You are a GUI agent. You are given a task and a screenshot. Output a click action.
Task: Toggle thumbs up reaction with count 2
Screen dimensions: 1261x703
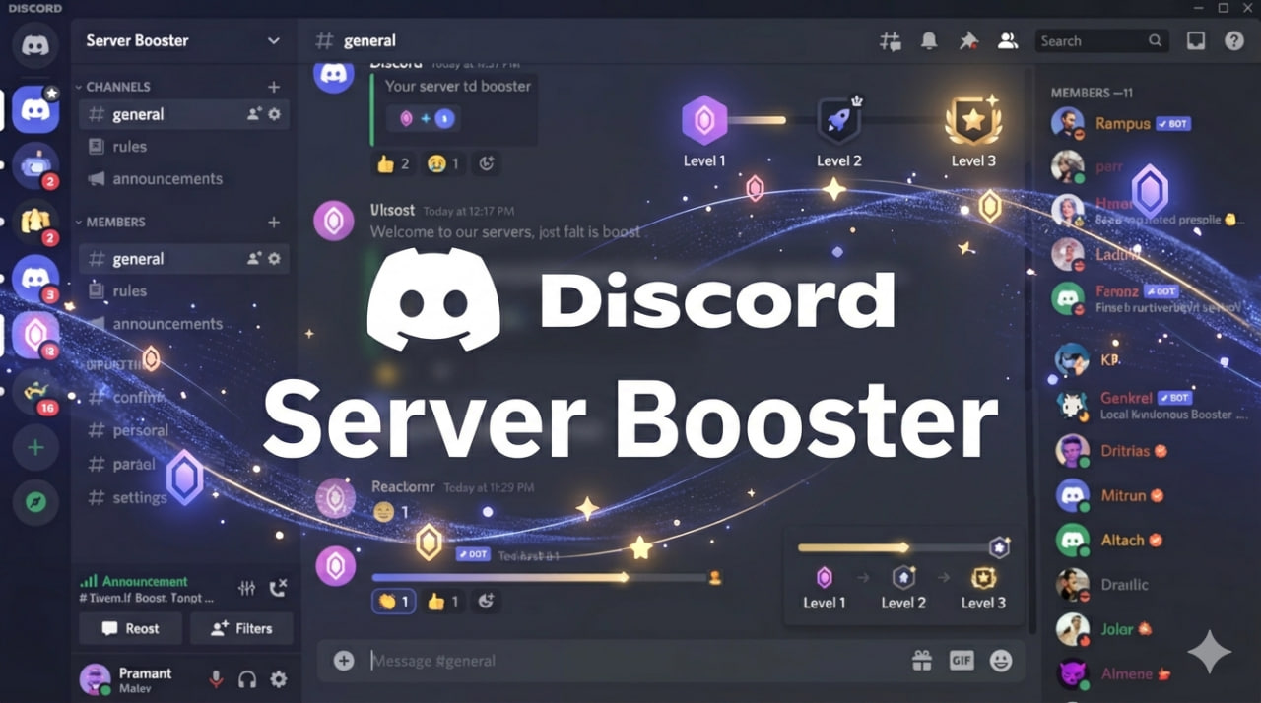[x=392, y=163]
